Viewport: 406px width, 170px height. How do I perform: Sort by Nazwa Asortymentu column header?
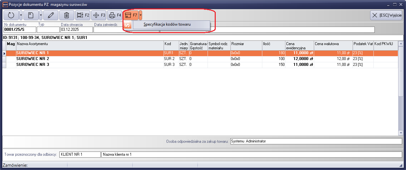click(90, 44)
